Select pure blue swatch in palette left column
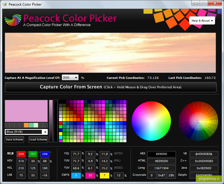Image resolution: width=224 pixels, height=184 pixels. (61, 130)
